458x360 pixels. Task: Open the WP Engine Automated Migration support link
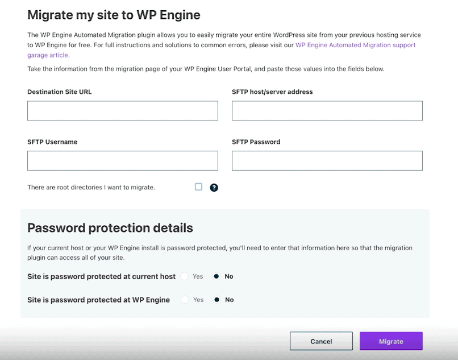coord(356,45)
